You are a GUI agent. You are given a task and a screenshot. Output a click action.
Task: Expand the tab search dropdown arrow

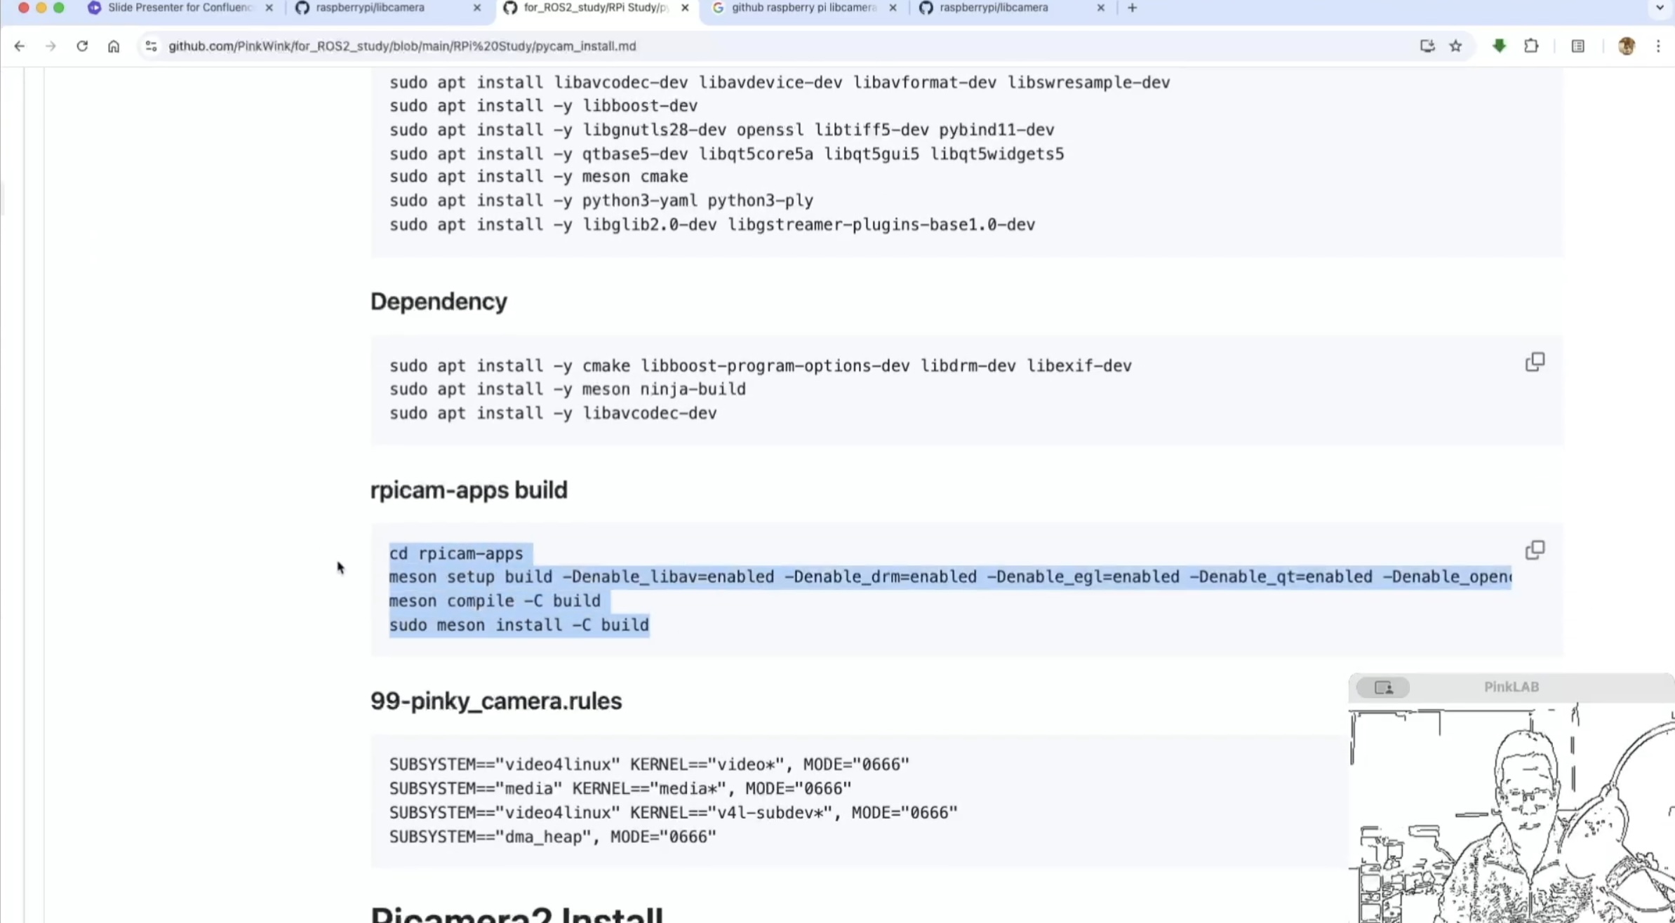pos(1660,8)
